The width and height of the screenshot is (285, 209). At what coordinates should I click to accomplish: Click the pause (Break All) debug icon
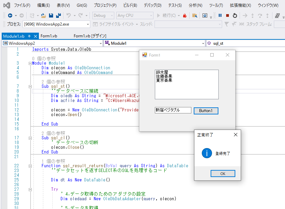point(220,15)
